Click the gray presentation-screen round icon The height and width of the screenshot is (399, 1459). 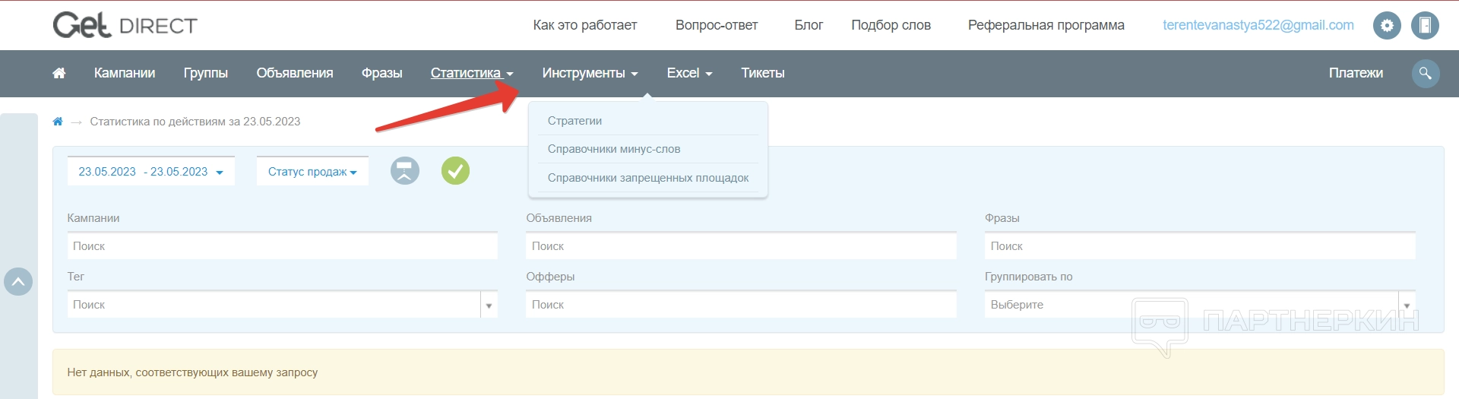tap(405, 171)
